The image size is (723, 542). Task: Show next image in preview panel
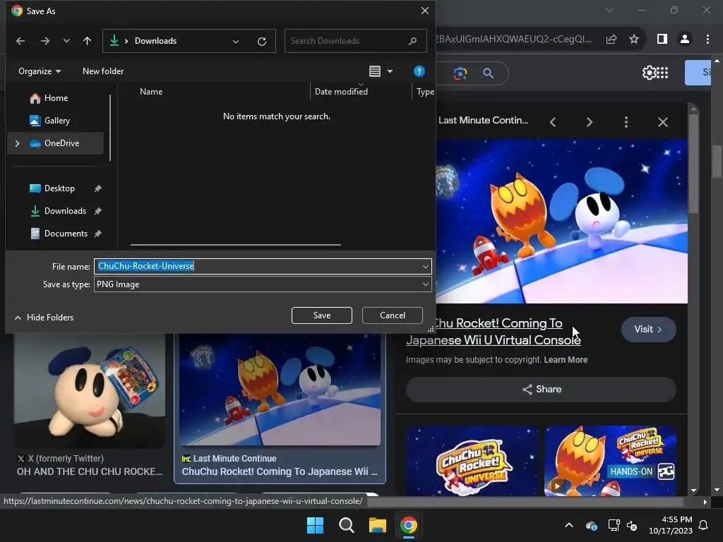590,122
